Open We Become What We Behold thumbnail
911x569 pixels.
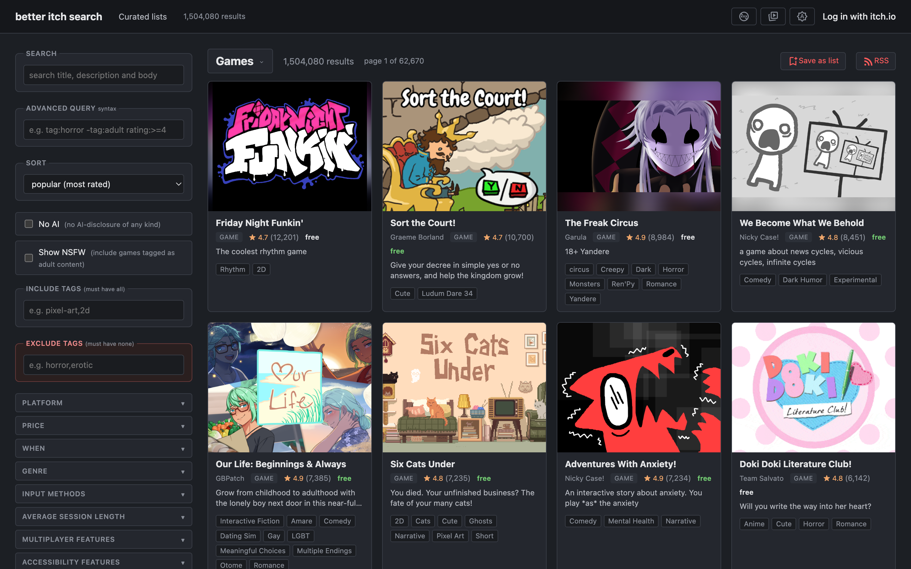(813, 146)
